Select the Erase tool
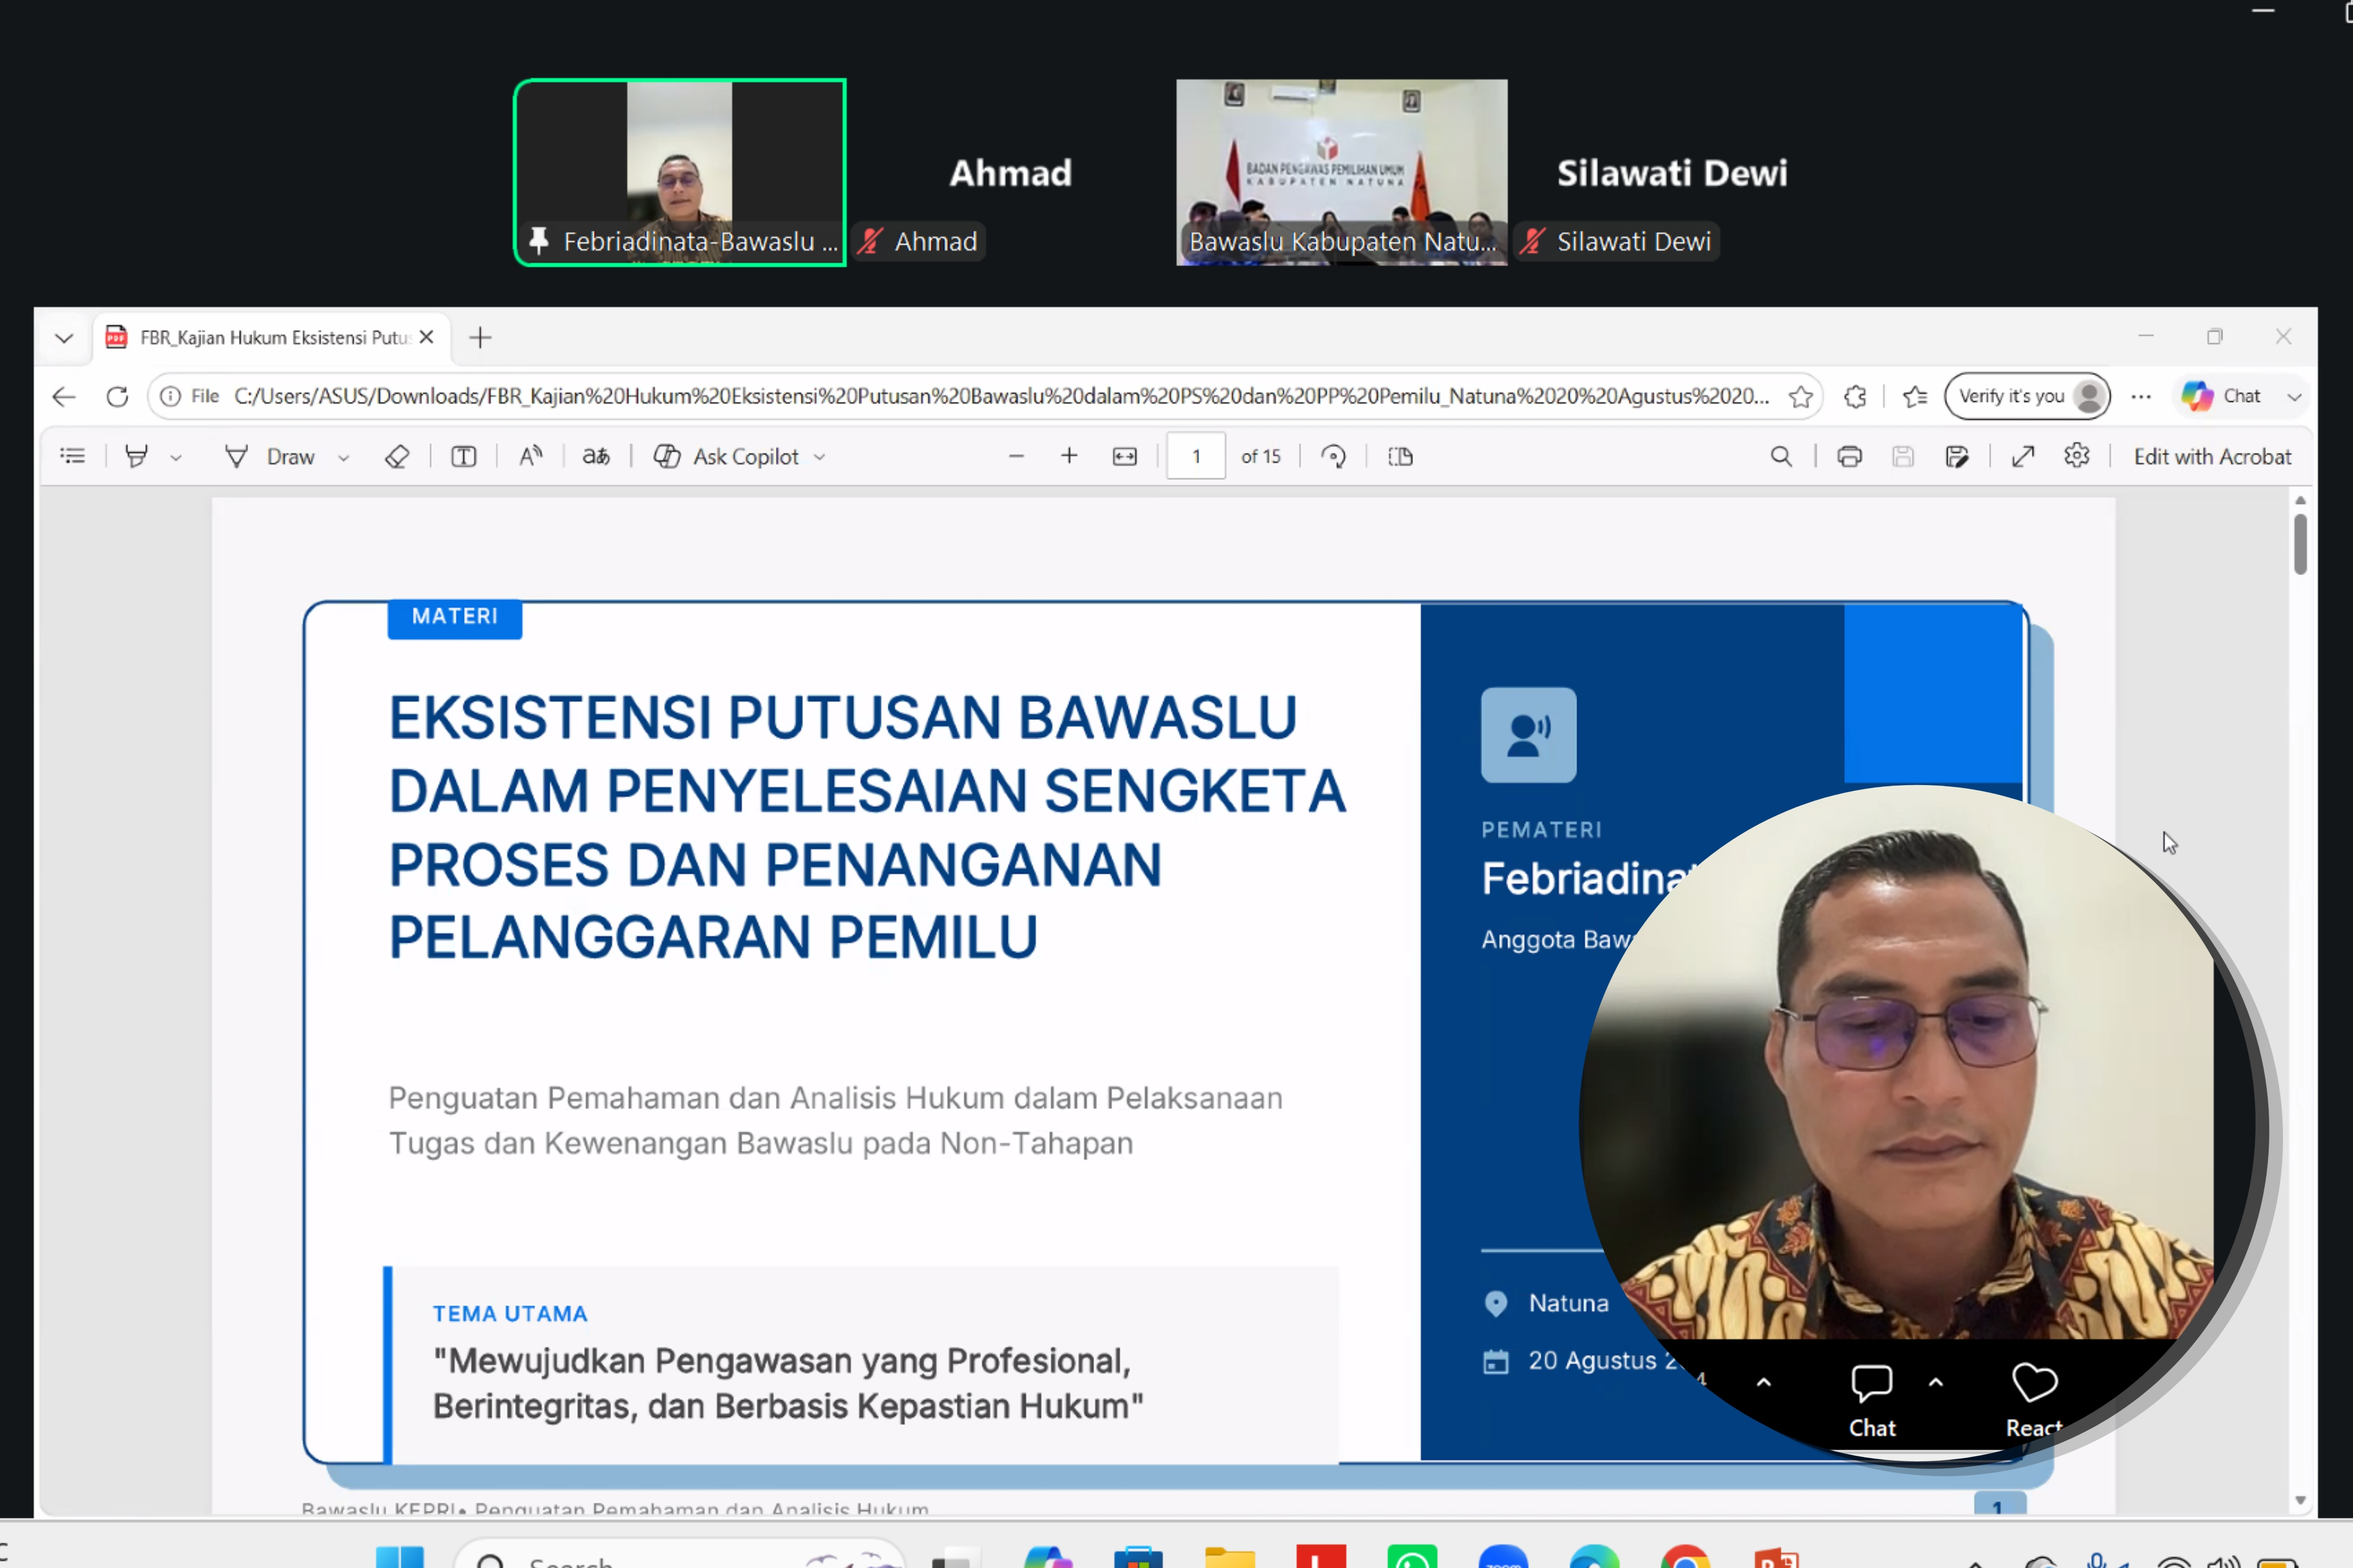 point(397,456)
